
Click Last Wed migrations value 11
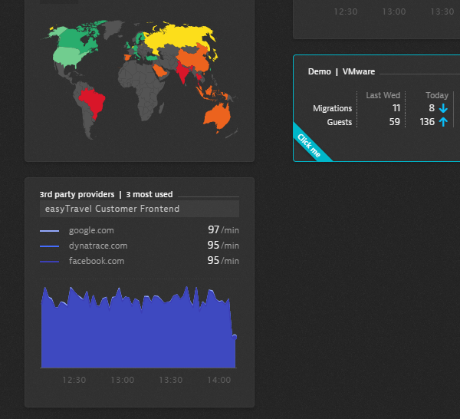pyautogui.click(x=396, y=108)
